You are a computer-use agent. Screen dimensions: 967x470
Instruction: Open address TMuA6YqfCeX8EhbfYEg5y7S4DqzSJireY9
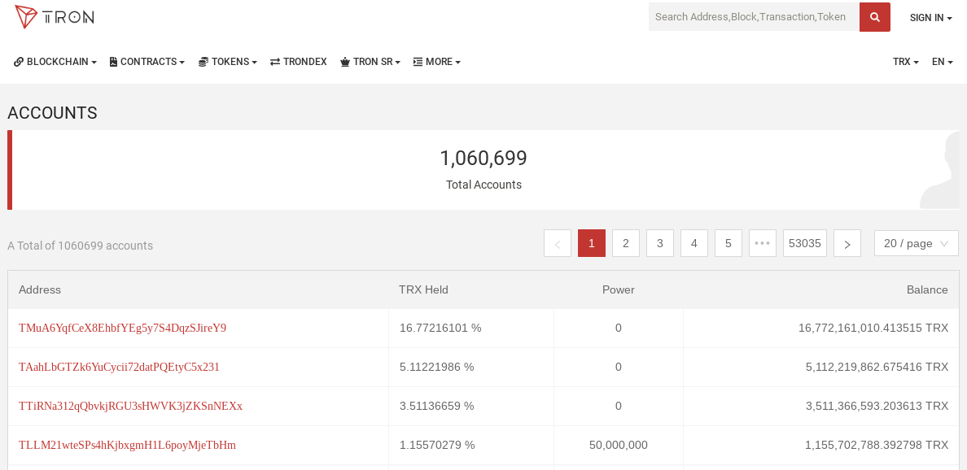123,328
